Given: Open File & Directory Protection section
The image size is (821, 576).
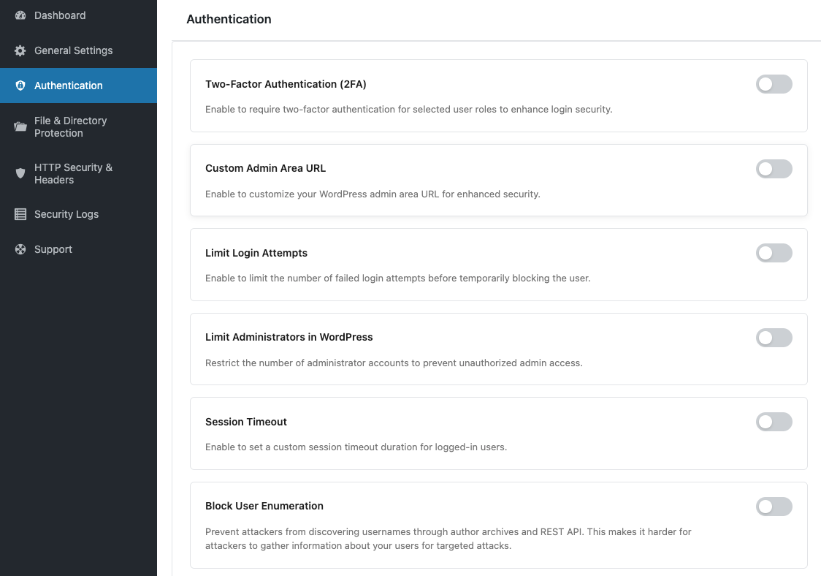Looking at the screenshot, I should pyautogui.click(x=70, y=126).
